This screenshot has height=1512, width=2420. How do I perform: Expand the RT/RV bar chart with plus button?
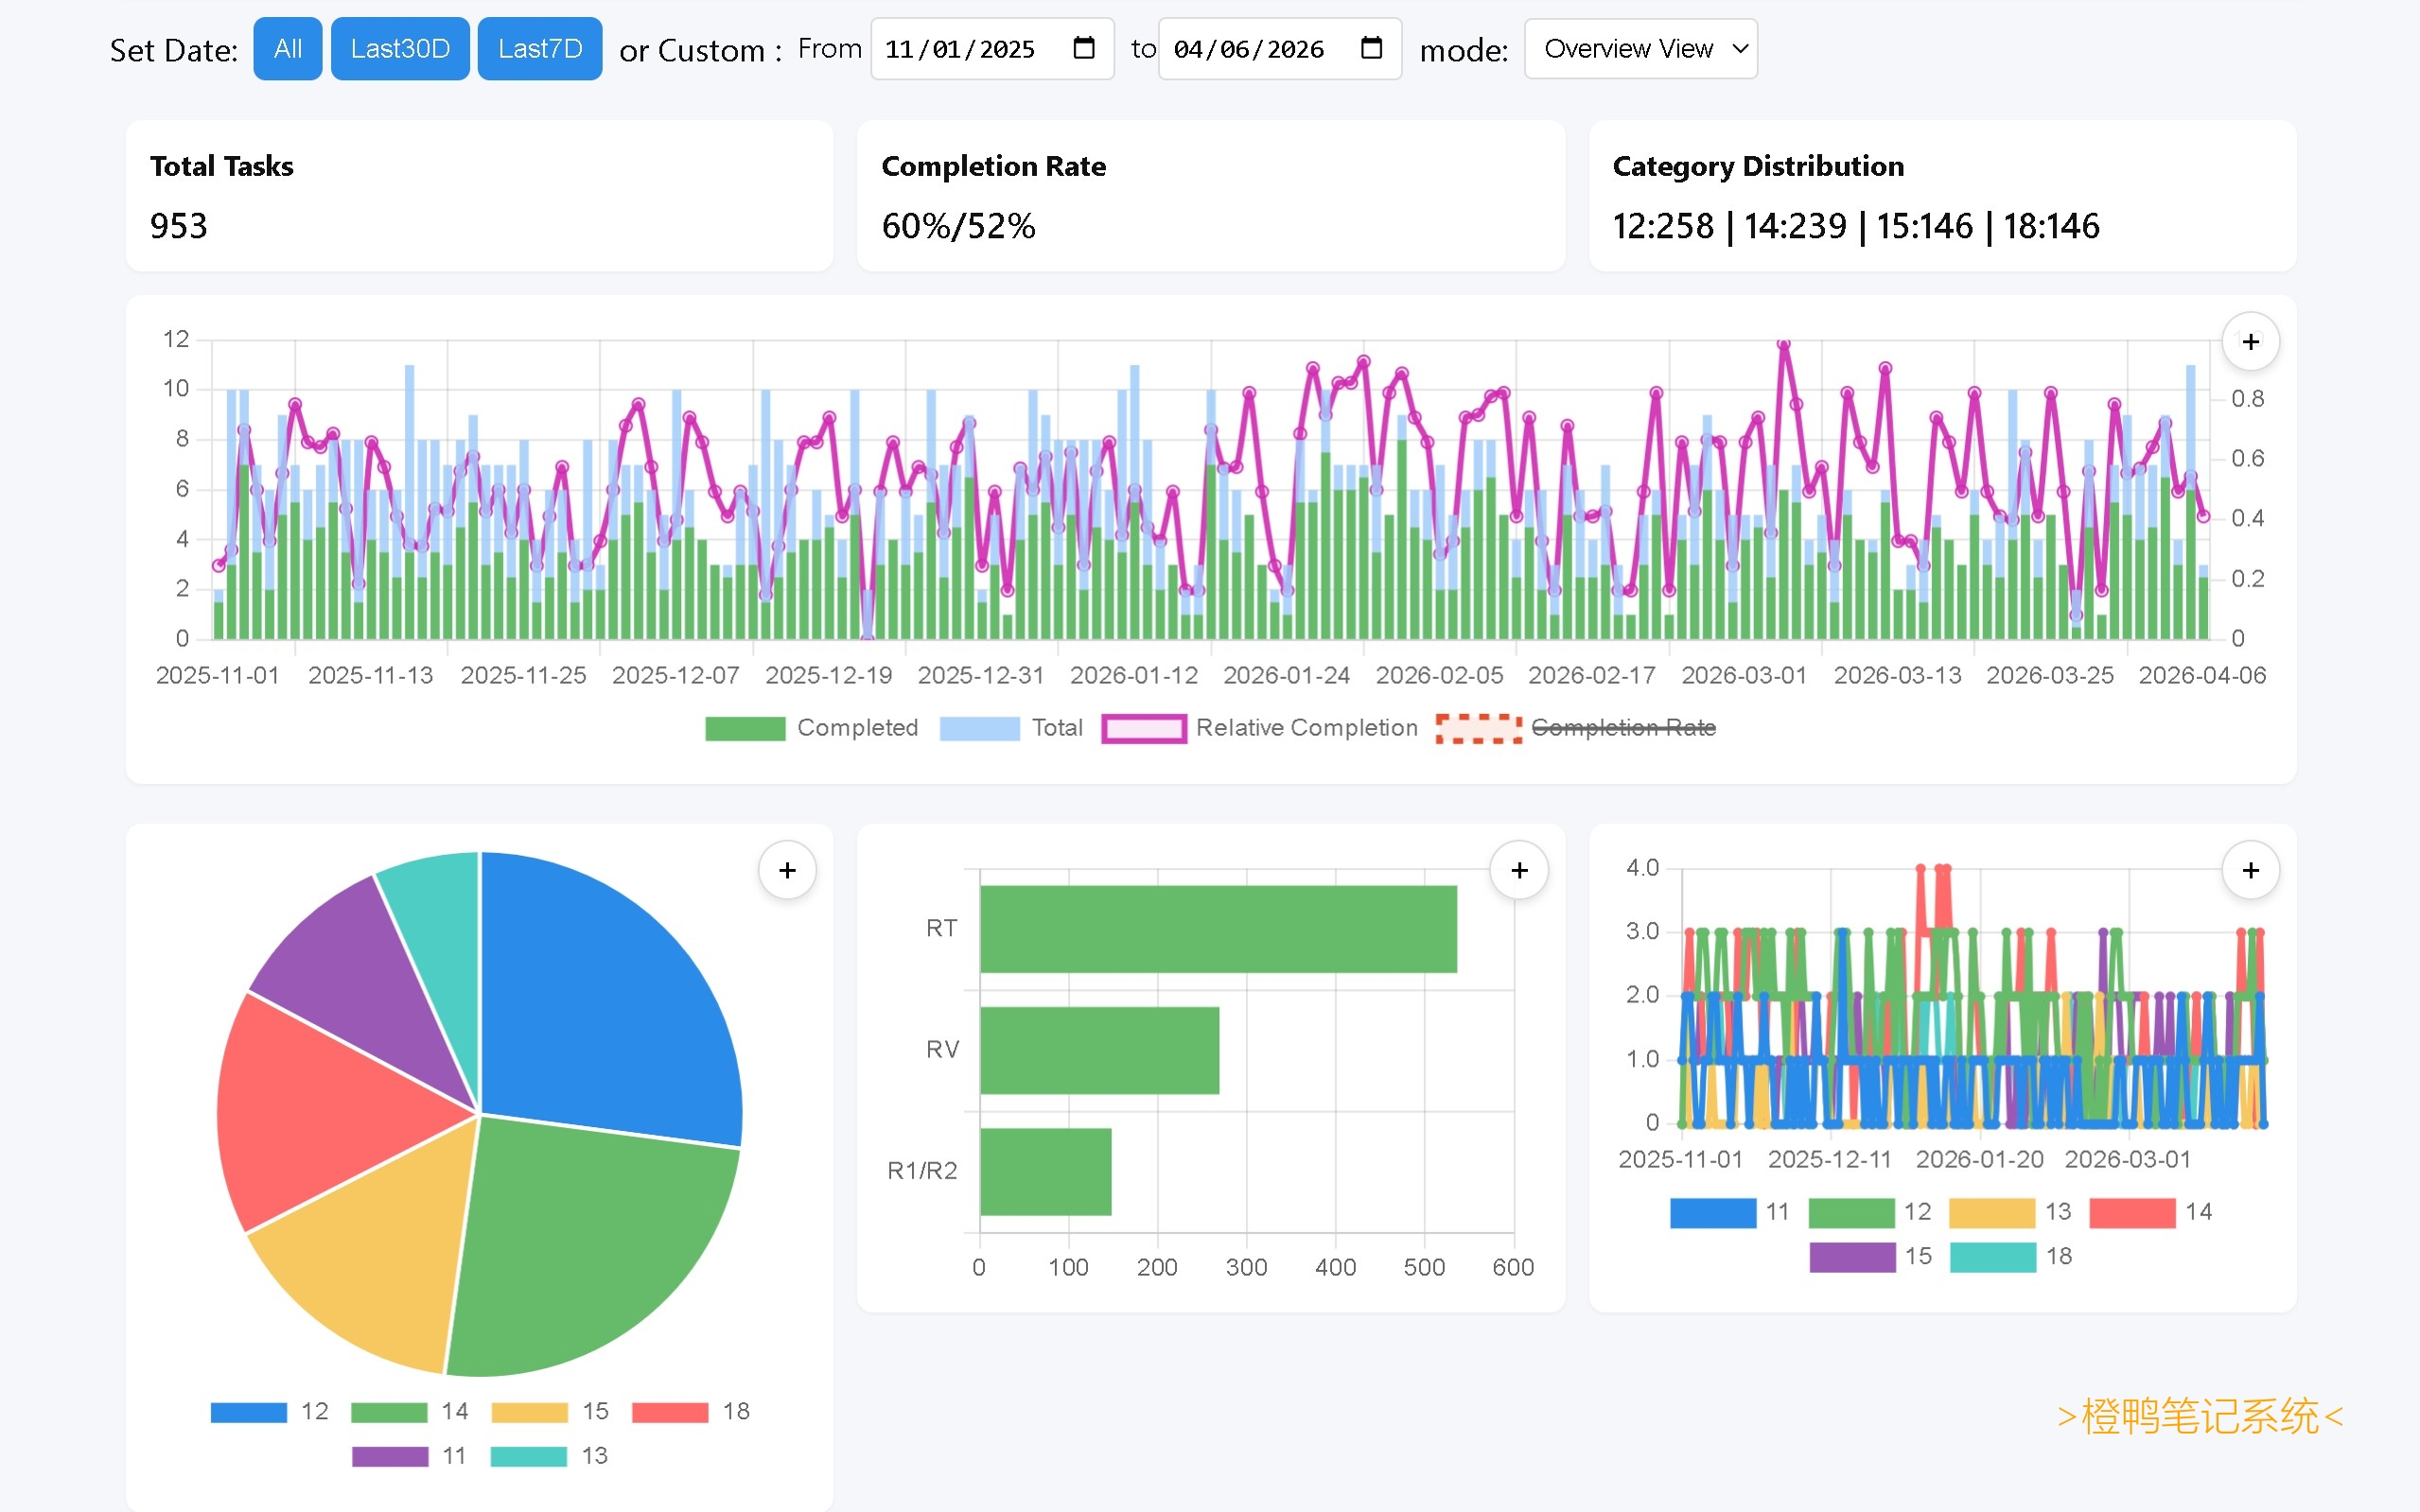pos(1518,870)
